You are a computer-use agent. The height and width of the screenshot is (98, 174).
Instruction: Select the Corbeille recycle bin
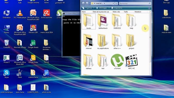7,44
